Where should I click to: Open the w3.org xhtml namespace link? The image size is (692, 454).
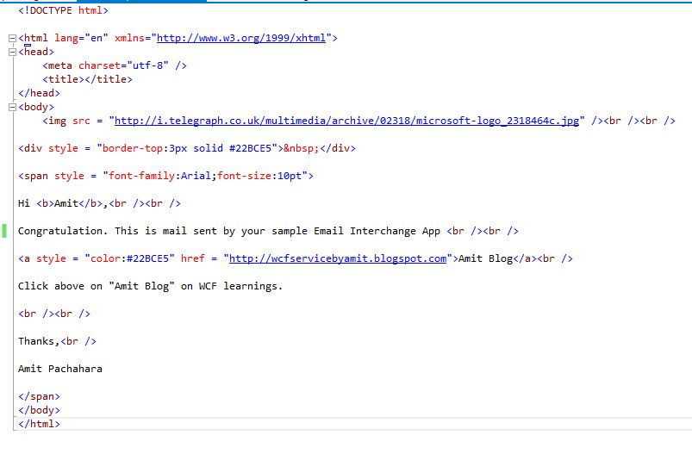tap(241, 39)
